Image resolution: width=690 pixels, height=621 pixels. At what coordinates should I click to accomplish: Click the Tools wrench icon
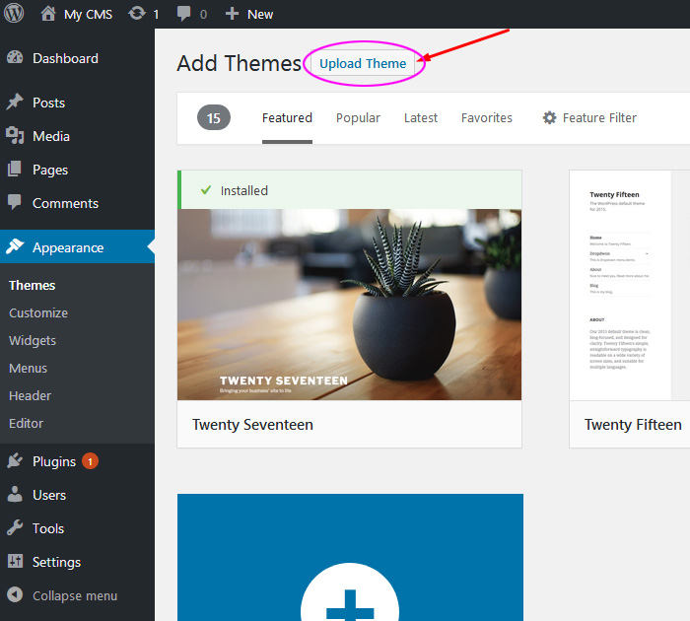point(15,527)
